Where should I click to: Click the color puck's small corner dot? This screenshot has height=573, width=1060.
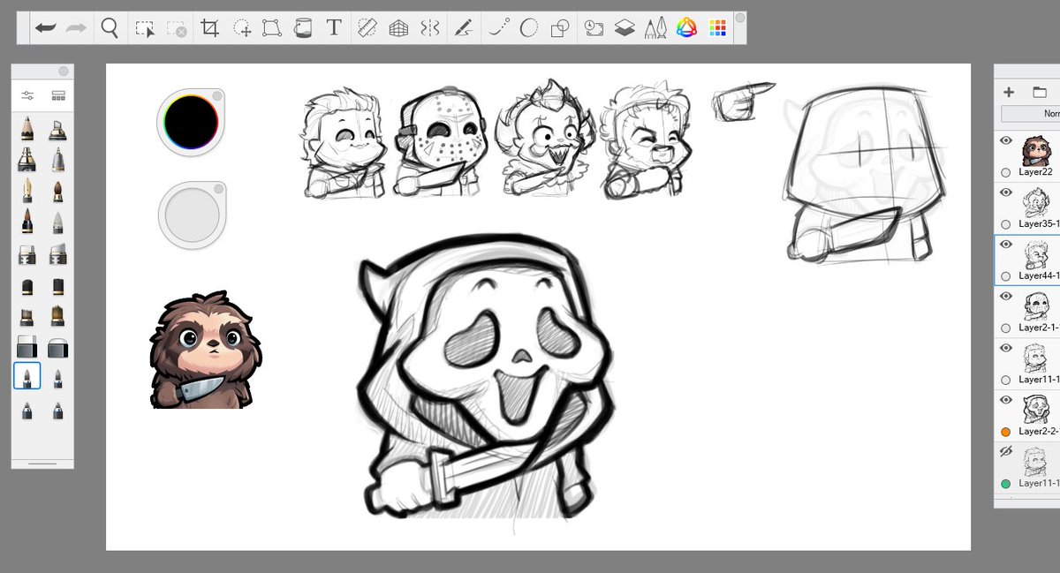(217, 95)
